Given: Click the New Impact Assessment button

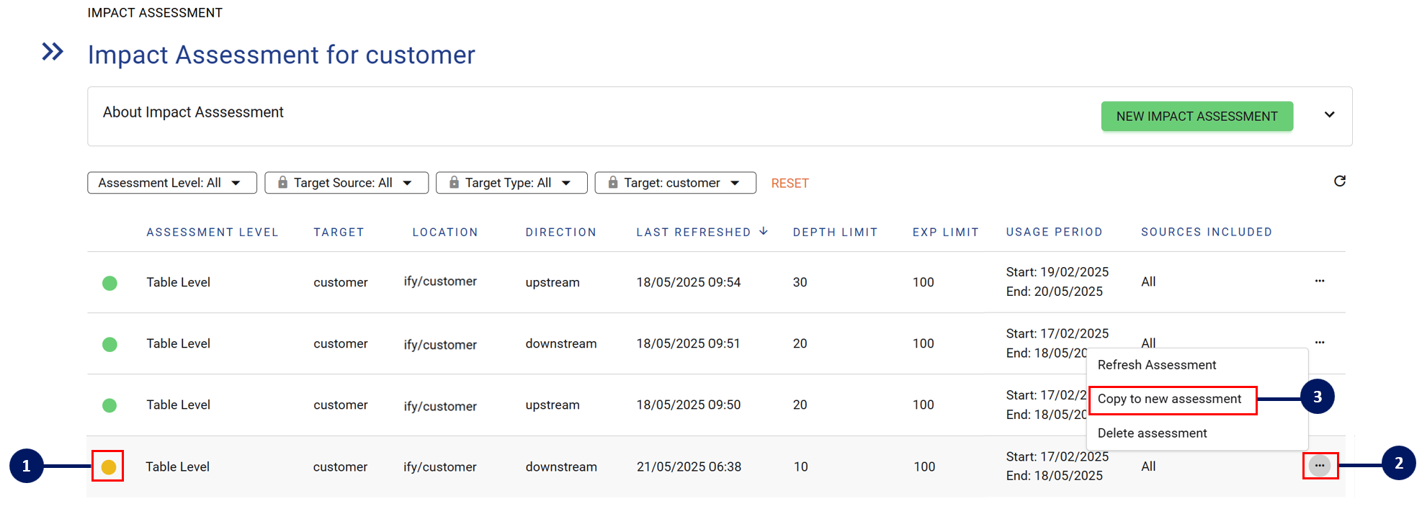Looking at the screenshot, I should (1197, 117).
